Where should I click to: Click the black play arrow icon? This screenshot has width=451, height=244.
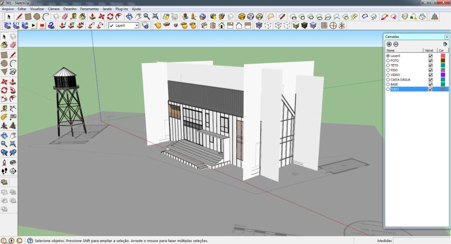34,26
